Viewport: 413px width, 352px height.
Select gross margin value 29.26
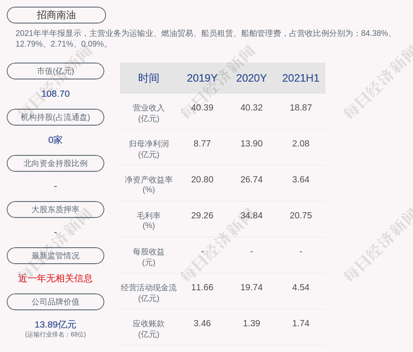tap(202, 215)
